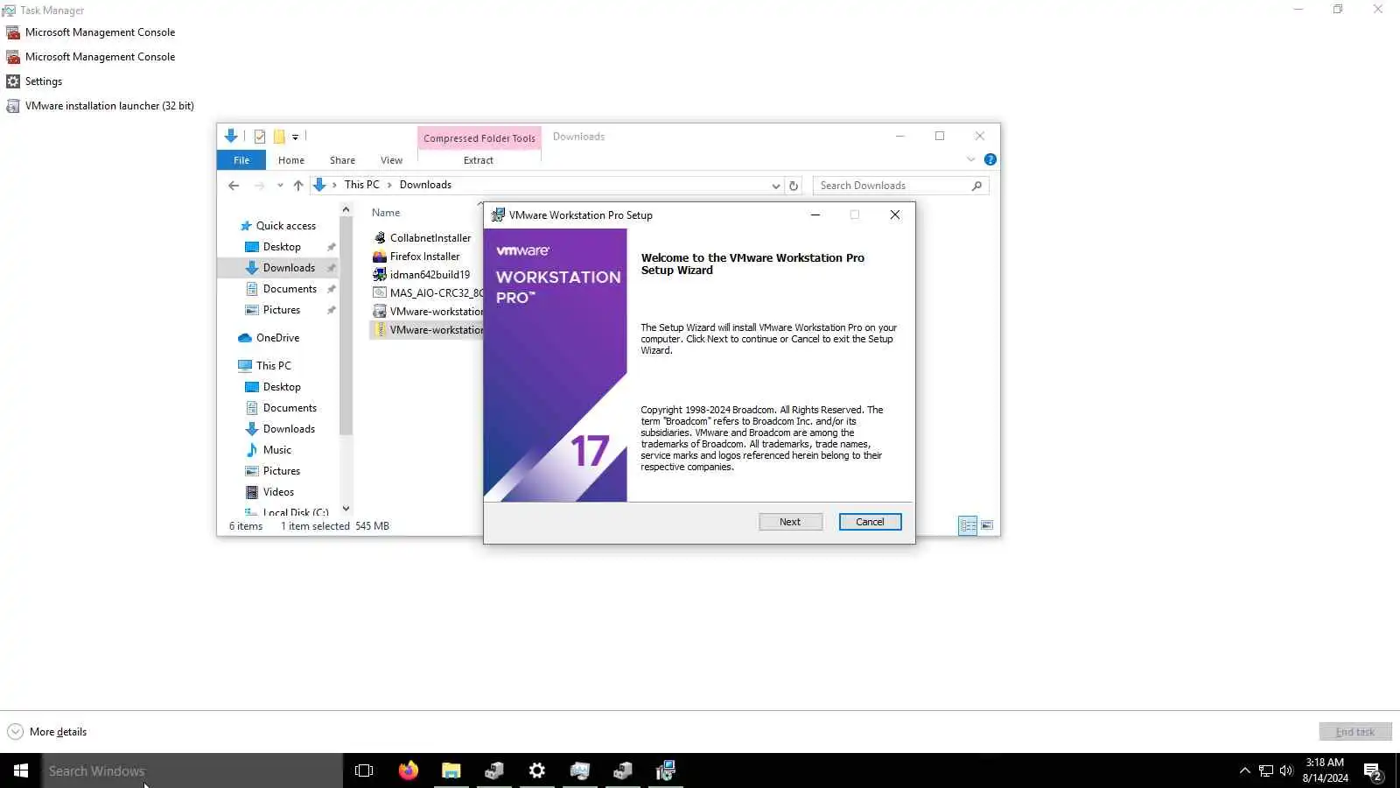Screen dimensions: 1400x788
Task: Open the File tab in File Explorer
Action: [241, 160]
